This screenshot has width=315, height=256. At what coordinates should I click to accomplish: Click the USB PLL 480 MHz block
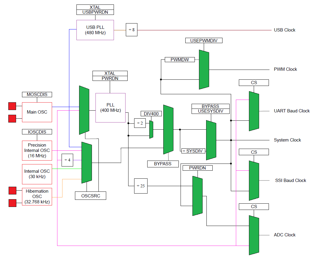[x=95, y=29]
